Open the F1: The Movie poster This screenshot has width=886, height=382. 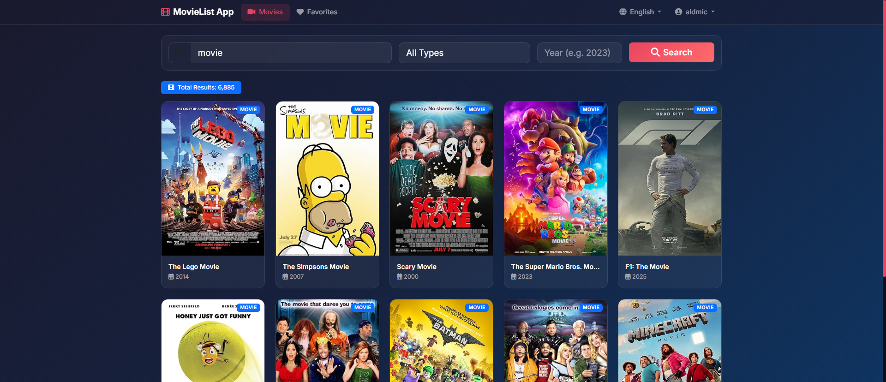click(x=670, y=179)
